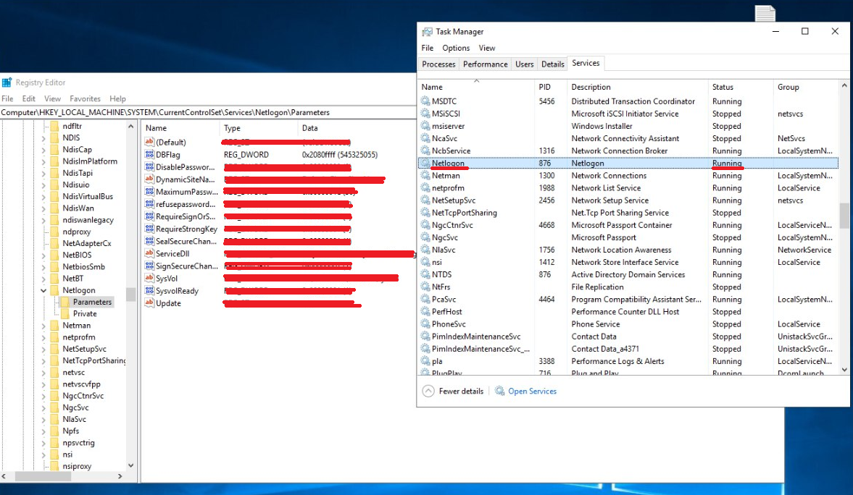The image size is (853, 495).
Task: Click the desktop document file icon
Action: coord(765,13)
